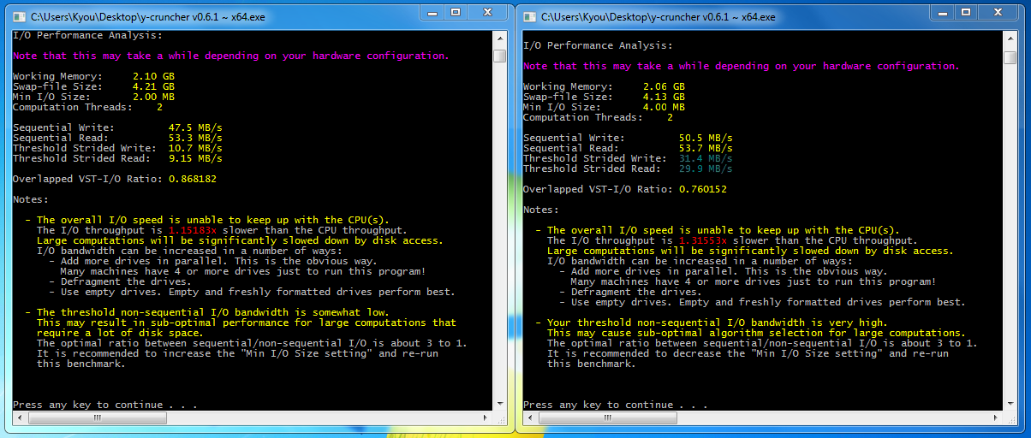Maximize the right y-cruncher console window

click(x=966, y=13)
